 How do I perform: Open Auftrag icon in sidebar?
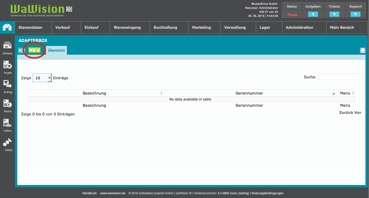7,85
